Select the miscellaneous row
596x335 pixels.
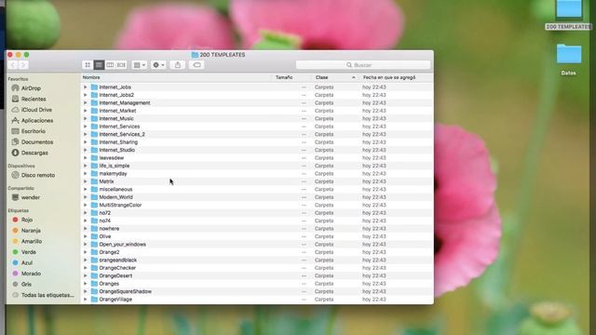pyautogui.click(x=257, y=190)
